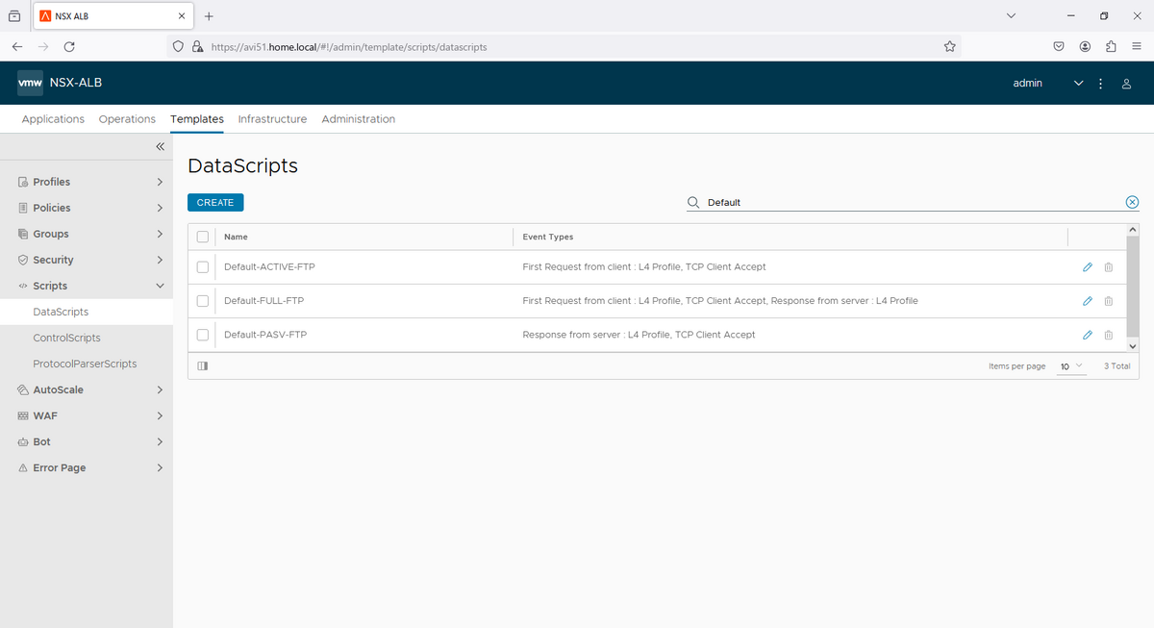Image resolution: width=1154 pixels, height=628 pixels.
Task: Clear the search using the circled X icon
Action: tap(1132, 202)
